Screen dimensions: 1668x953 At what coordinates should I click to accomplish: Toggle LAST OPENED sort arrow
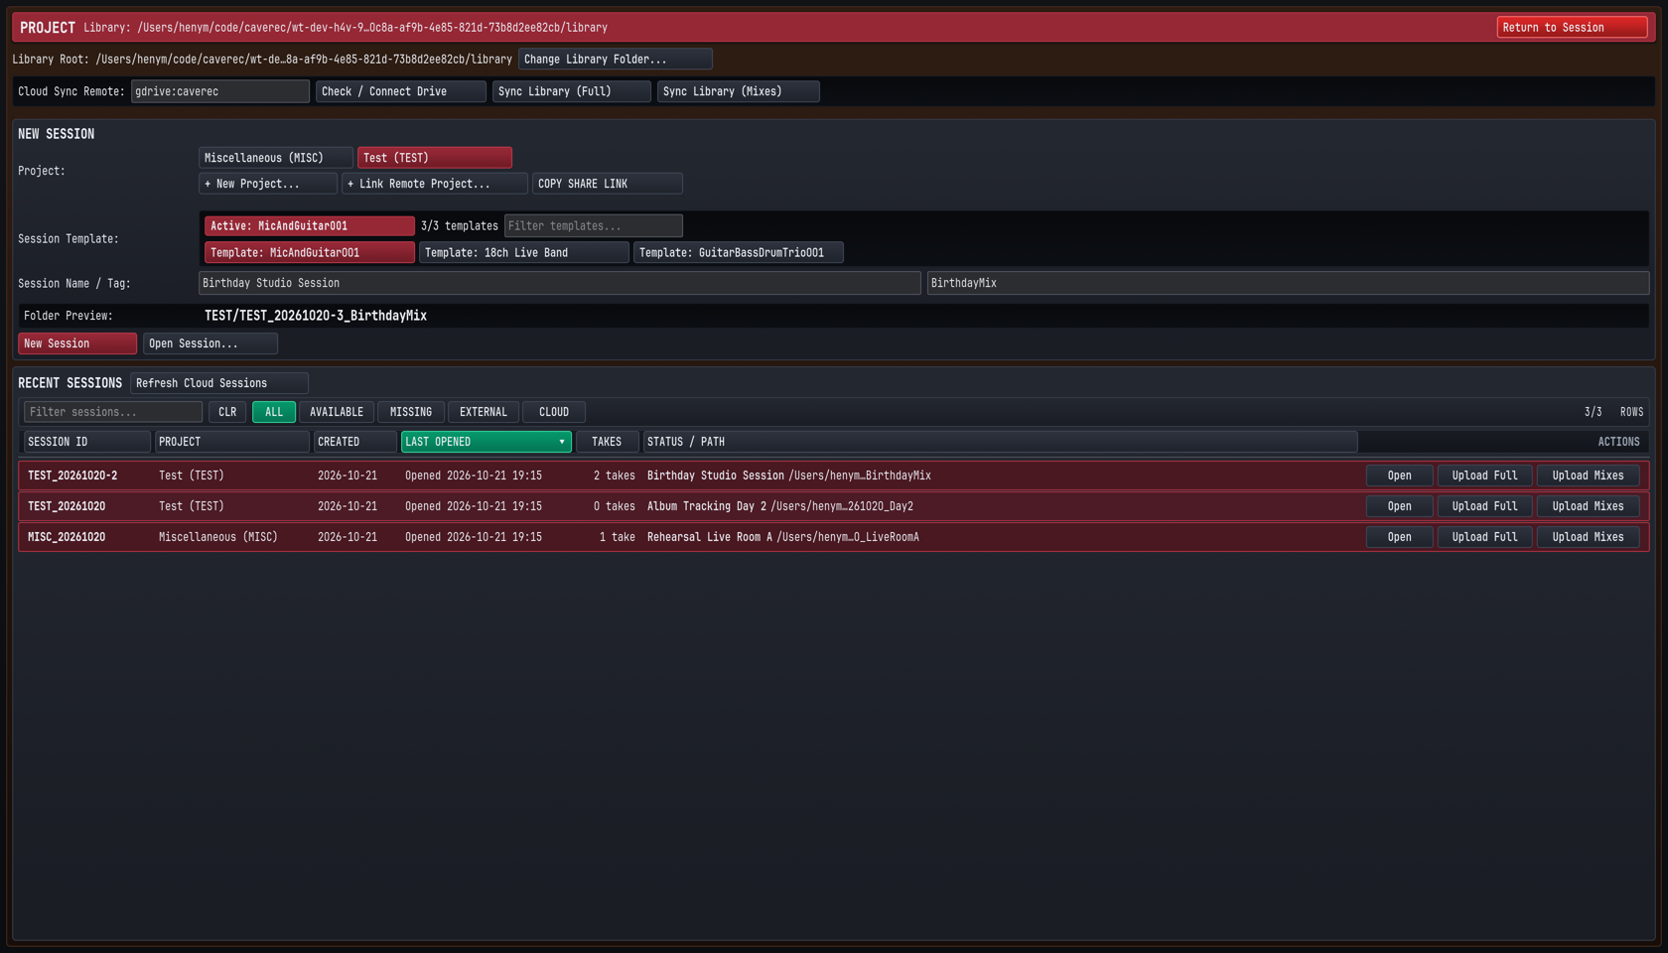[x=562, y=442]
